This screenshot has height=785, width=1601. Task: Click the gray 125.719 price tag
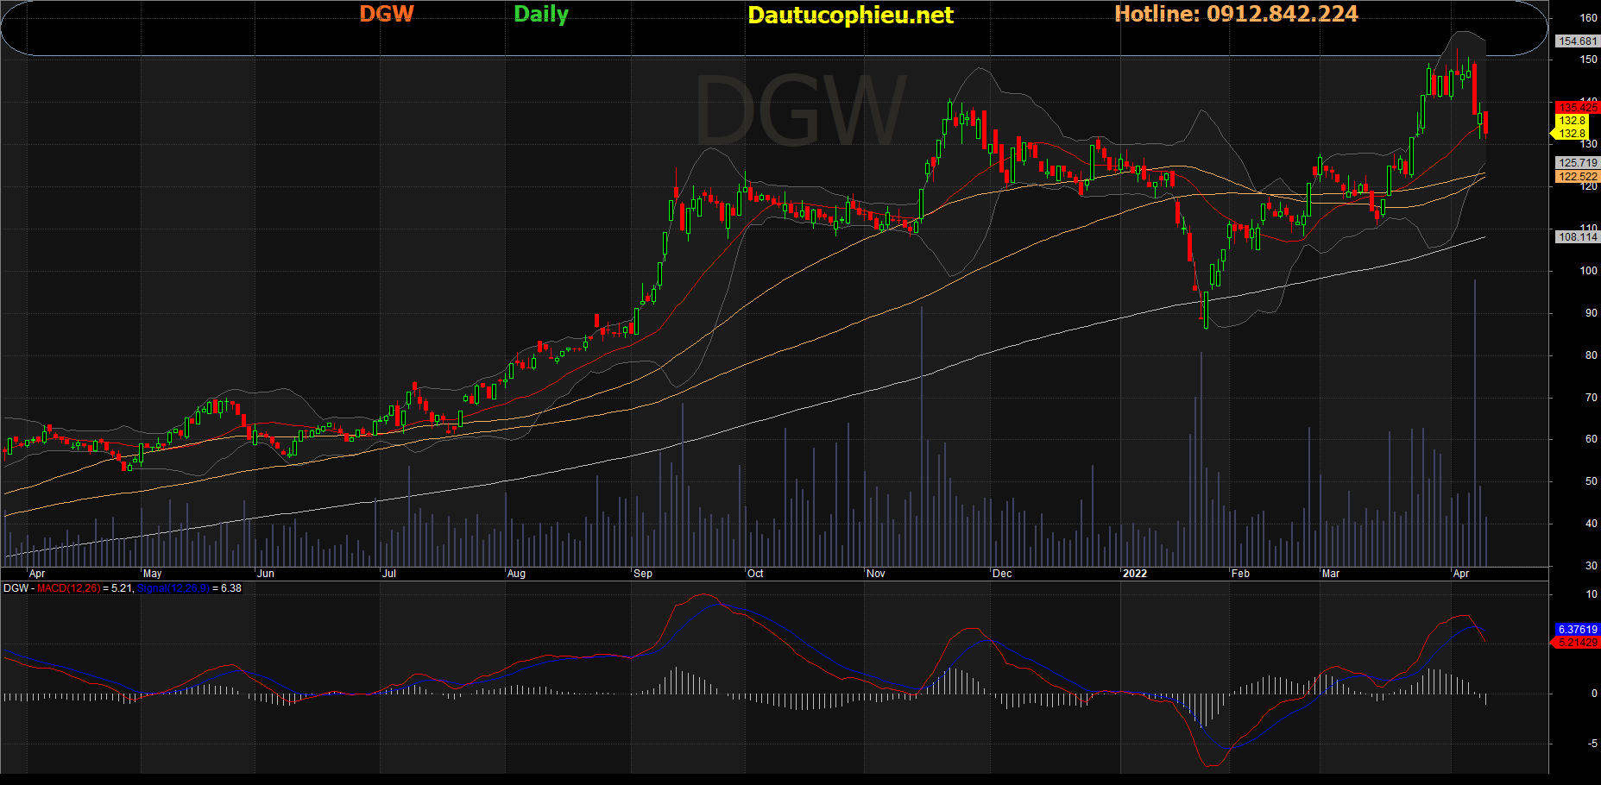tap(1577, 163)
